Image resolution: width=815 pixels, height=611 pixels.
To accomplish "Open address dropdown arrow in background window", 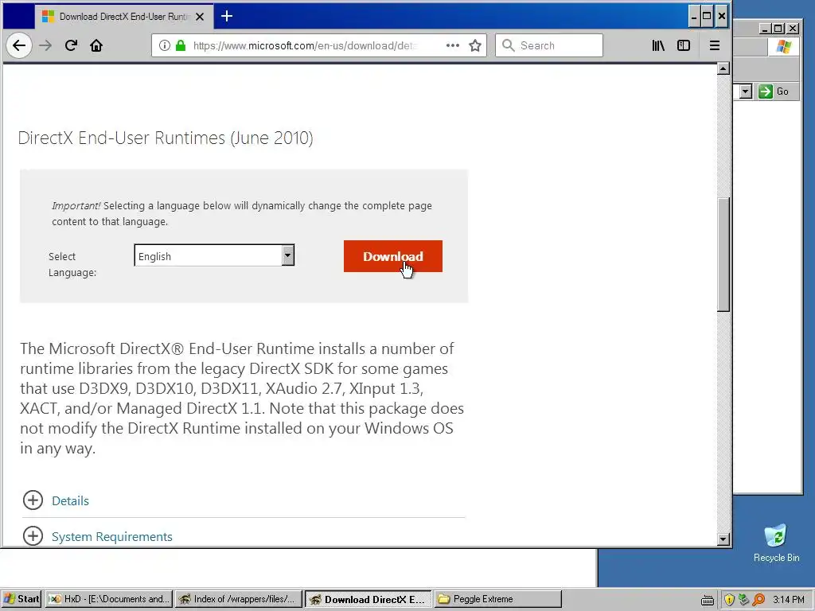I will coord(745,92).
